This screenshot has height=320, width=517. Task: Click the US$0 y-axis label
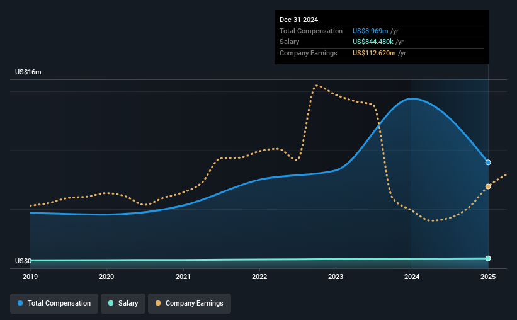(23, 261)
